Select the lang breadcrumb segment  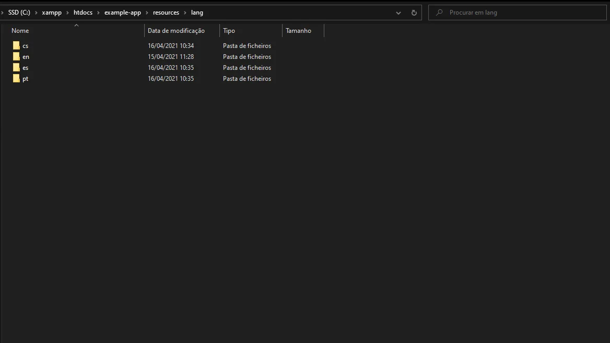click(x=197, y=13)
